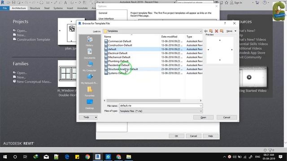Click the Favorites folder shortcut
287x161 pixels.
point(90,92)
